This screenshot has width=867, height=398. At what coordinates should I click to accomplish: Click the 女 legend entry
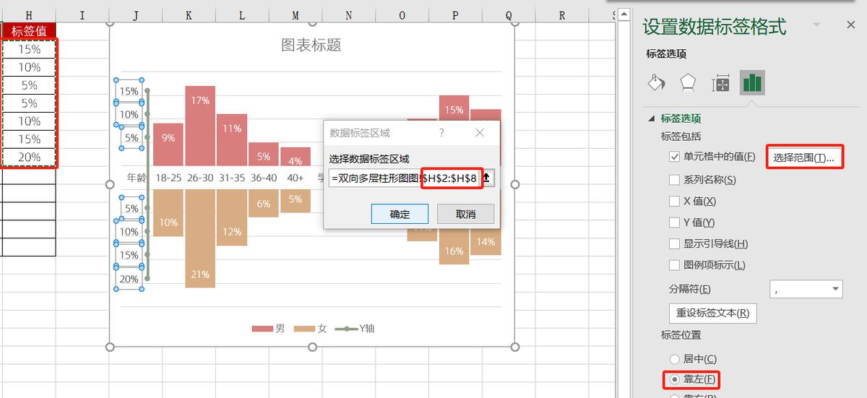click(x=311, y=329)
